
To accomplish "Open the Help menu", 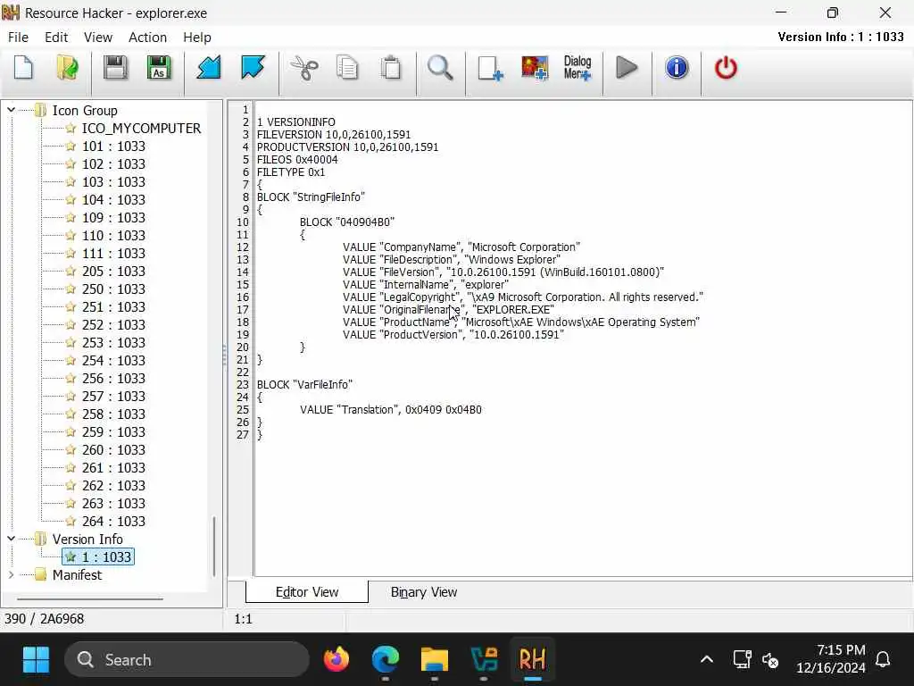I will click(197, 38).
